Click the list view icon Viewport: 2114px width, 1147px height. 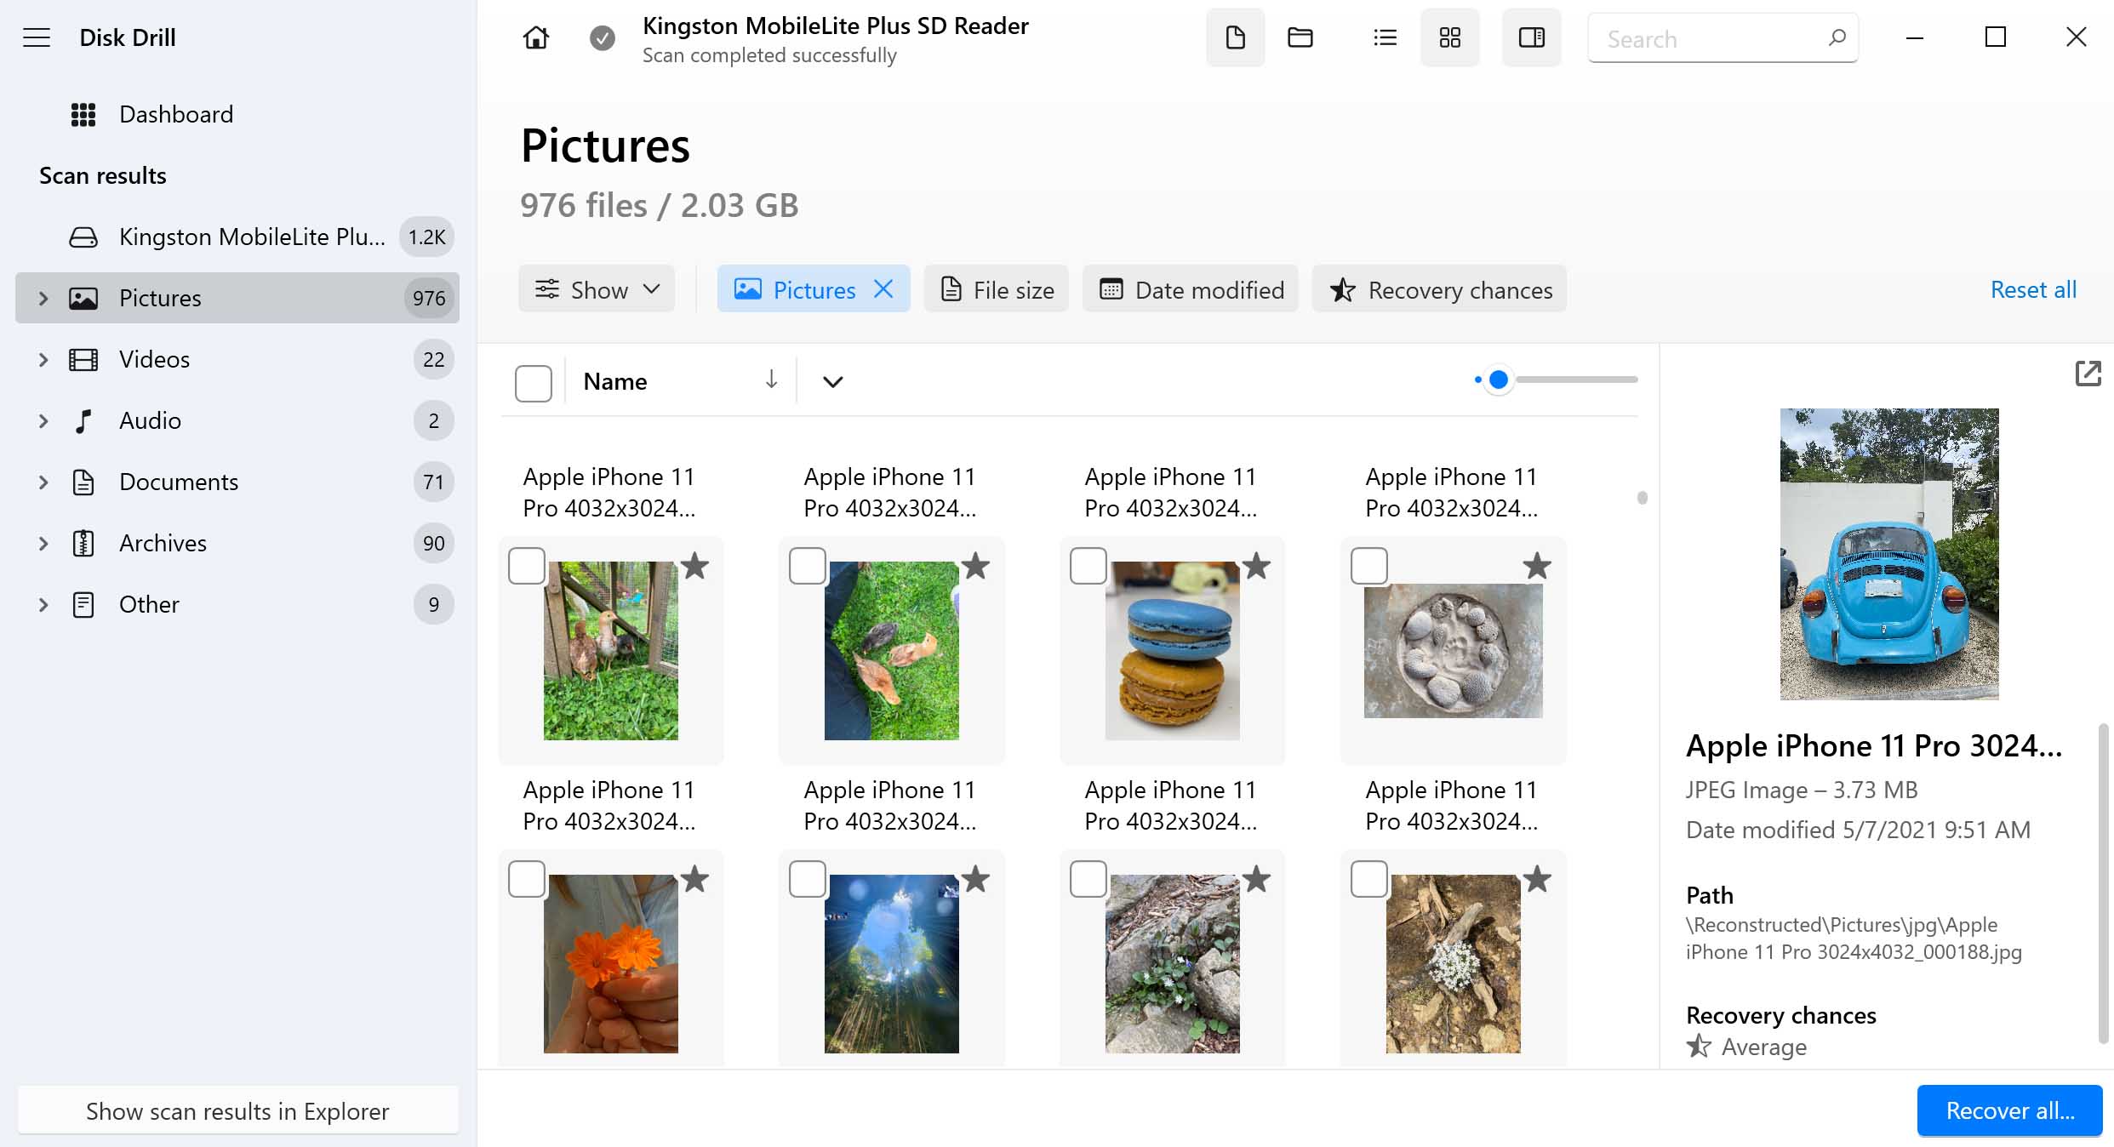pos(1384,38)
